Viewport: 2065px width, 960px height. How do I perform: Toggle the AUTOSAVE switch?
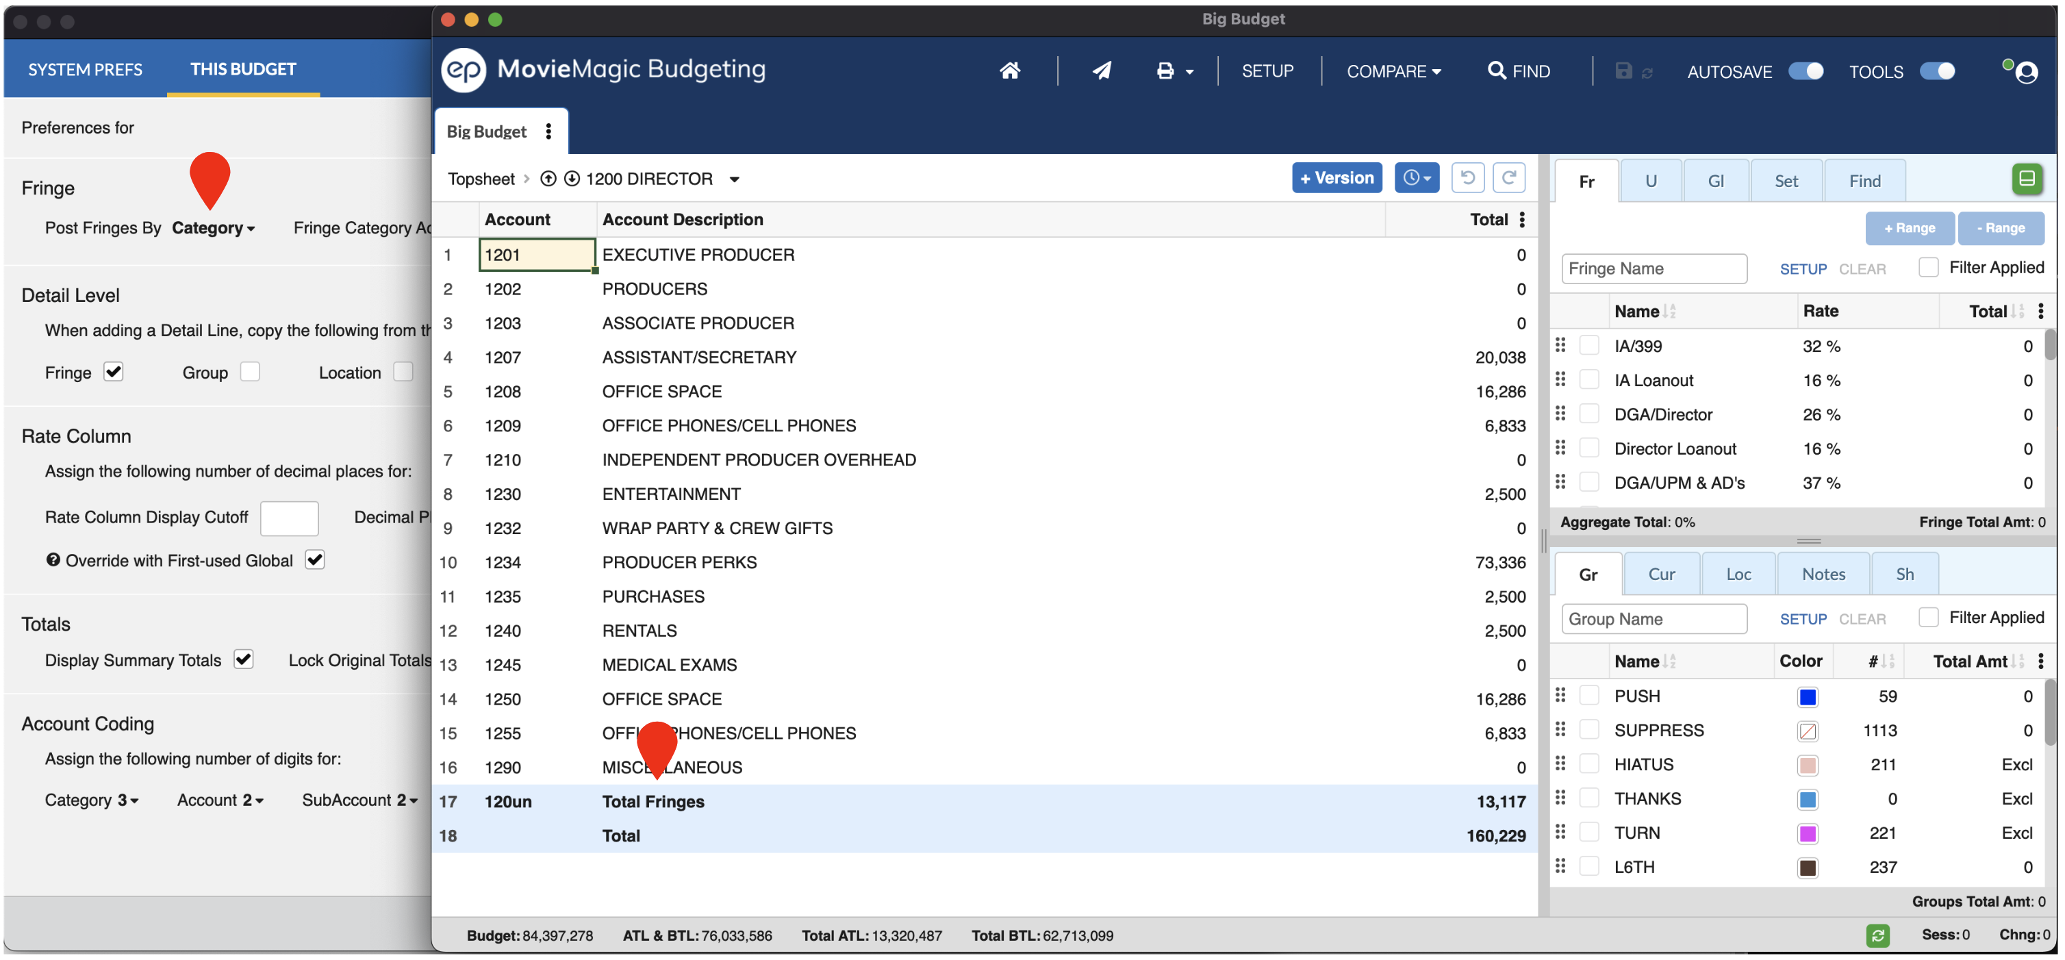[1806, 71]
